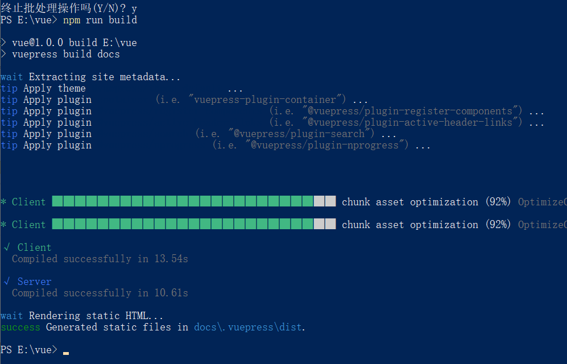The image size is (567, 364).
Task: Click the first Client progress bar
Action: (x=194, y=201)
